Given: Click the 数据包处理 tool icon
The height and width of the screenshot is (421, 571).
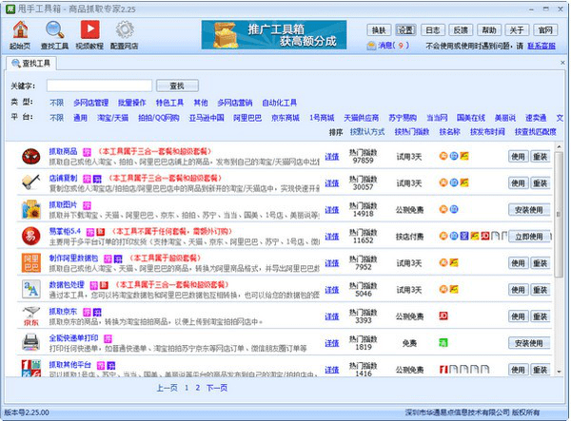Looking at the screenshot, I should (x=31, y=289).
